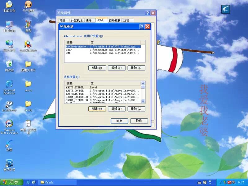248x186 pixels.
Task: Click 删除(L) under system variables
Action: pos(136,109)
